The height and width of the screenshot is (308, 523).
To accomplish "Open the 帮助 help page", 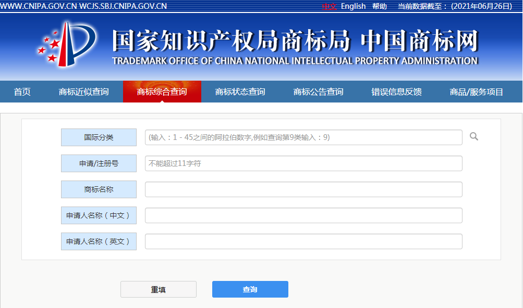I will click(x=379, y=6).
